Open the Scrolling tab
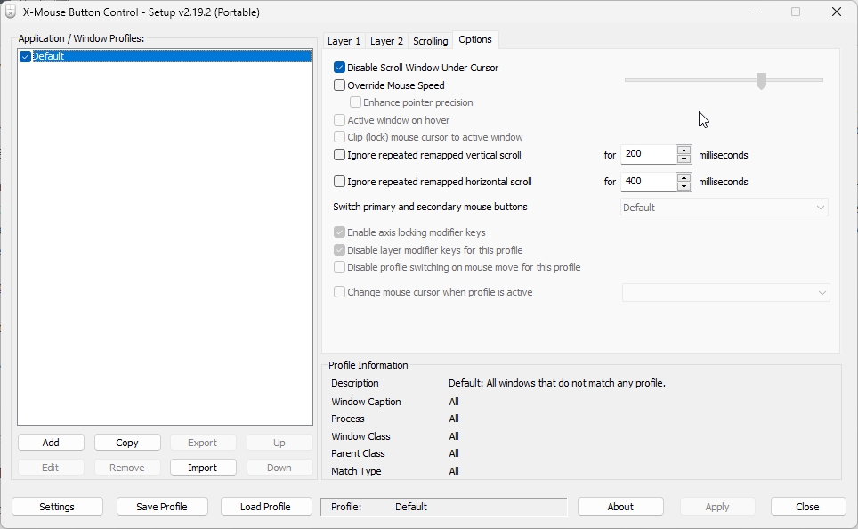Image resolution: width=858 pixels, height=529 pixels. tap(431, 41)
